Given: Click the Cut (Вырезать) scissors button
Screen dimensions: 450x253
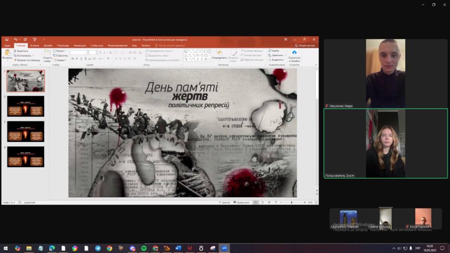Looking at the screenshot, I should pos(21,51).
